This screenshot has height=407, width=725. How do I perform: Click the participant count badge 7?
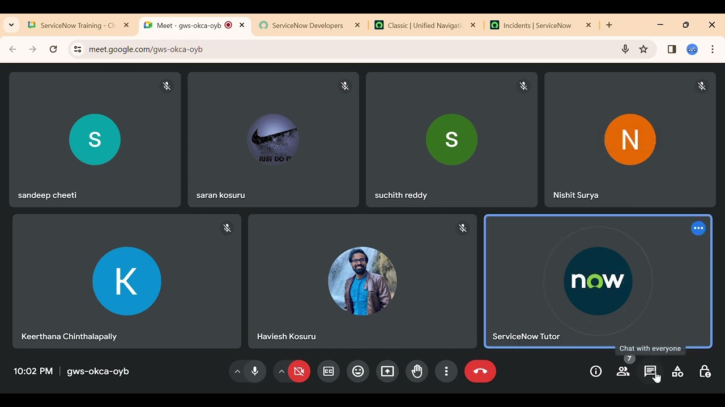click(629, 358)
